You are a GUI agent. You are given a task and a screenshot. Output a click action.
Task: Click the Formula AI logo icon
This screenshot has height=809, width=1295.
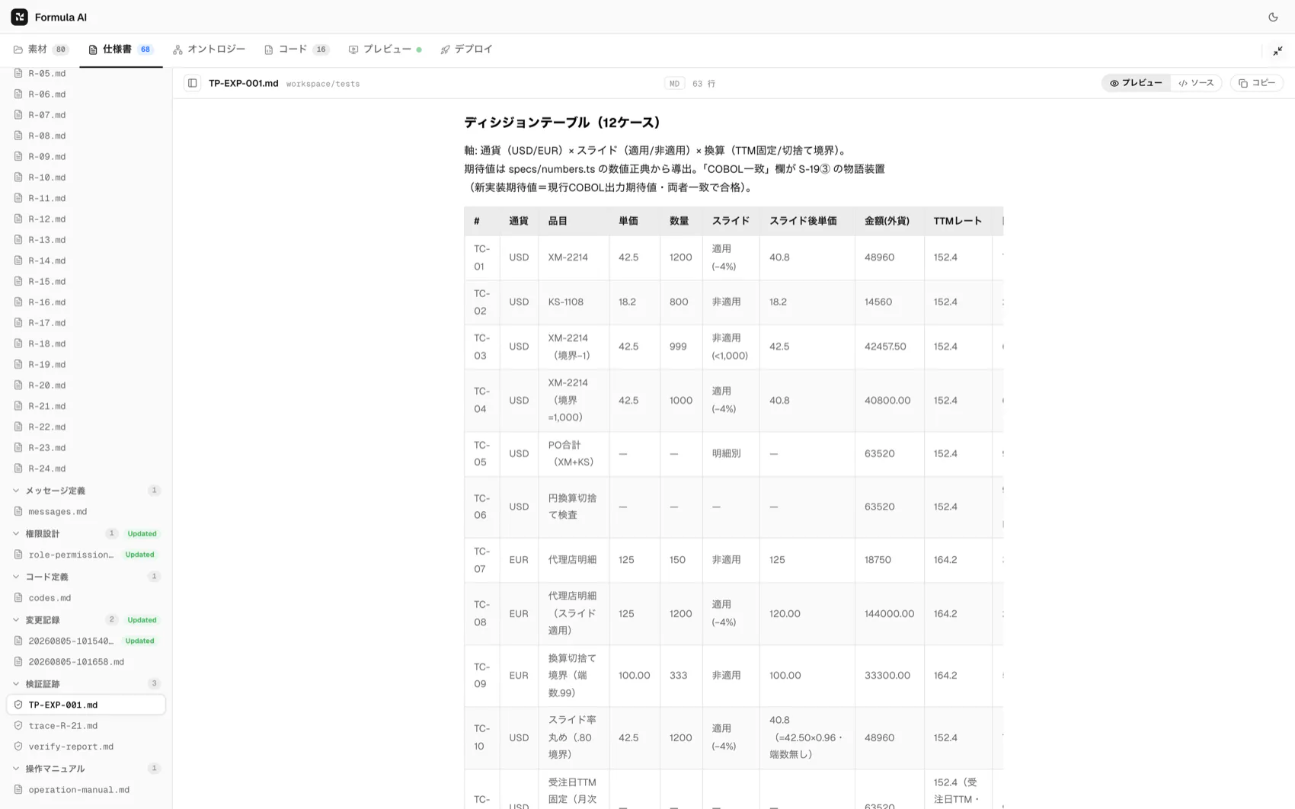coord(20,17)
